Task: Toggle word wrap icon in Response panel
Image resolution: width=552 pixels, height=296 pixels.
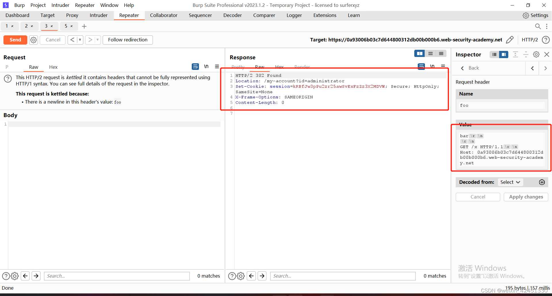Action: 421,66
